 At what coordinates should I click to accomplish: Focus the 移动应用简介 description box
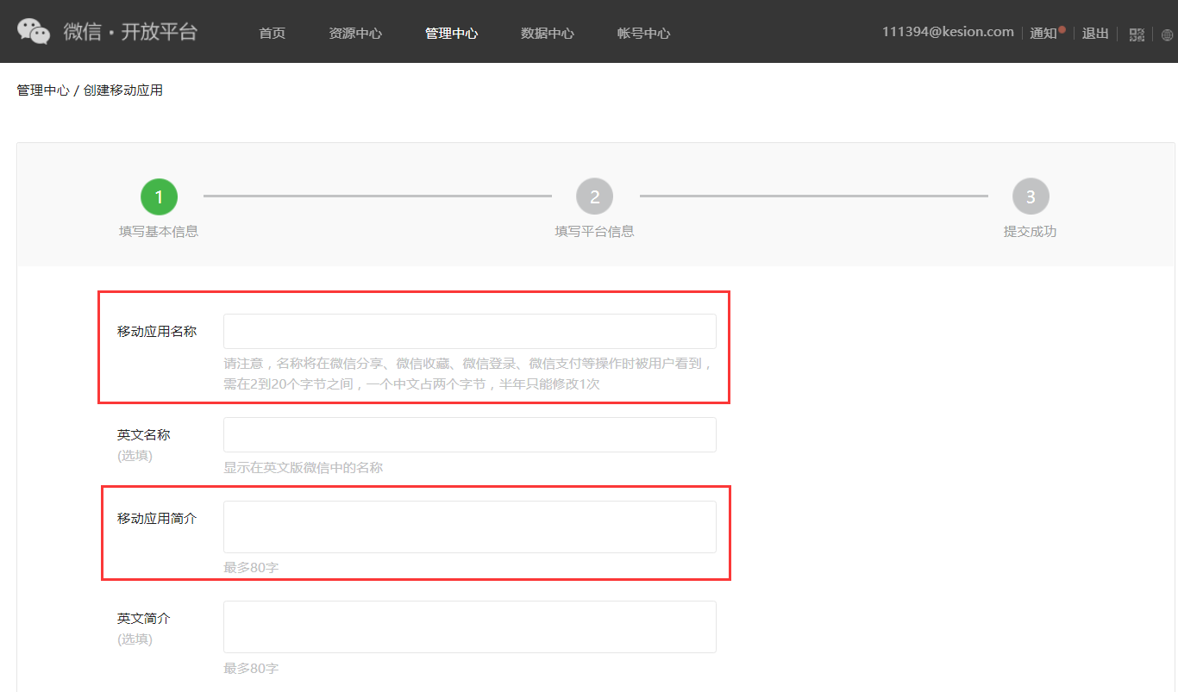pos(469,527)
